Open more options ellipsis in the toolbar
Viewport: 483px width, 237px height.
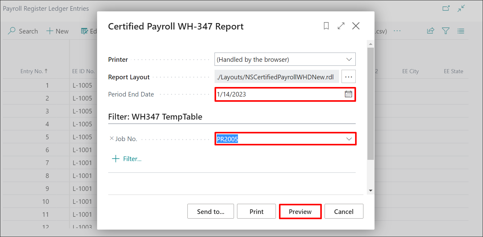(397, 31)
